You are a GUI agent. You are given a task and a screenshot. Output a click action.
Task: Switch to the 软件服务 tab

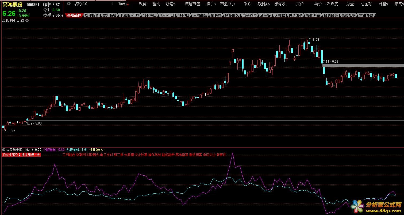click(92, 15)
